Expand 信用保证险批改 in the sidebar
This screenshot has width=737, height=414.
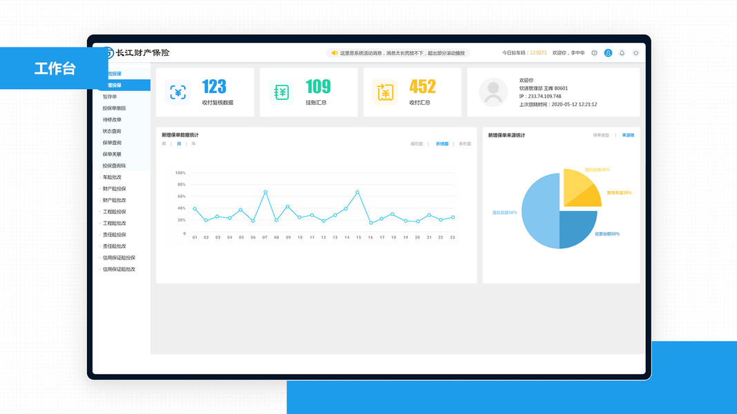coord(119,269)
